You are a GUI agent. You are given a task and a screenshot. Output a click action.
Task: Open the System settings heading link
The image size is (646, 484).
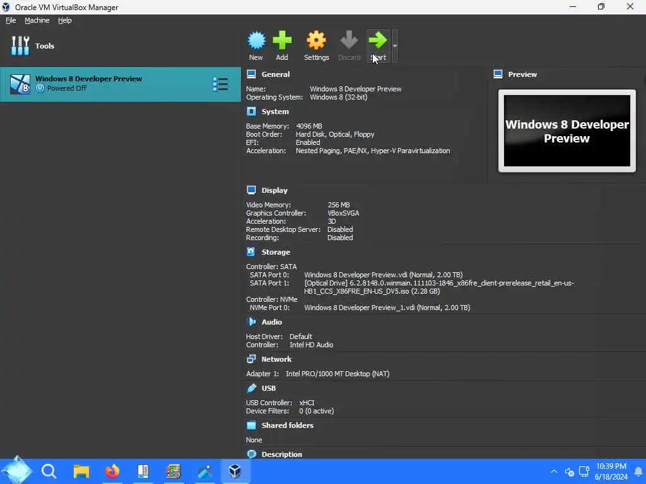(x=275, y=112)
